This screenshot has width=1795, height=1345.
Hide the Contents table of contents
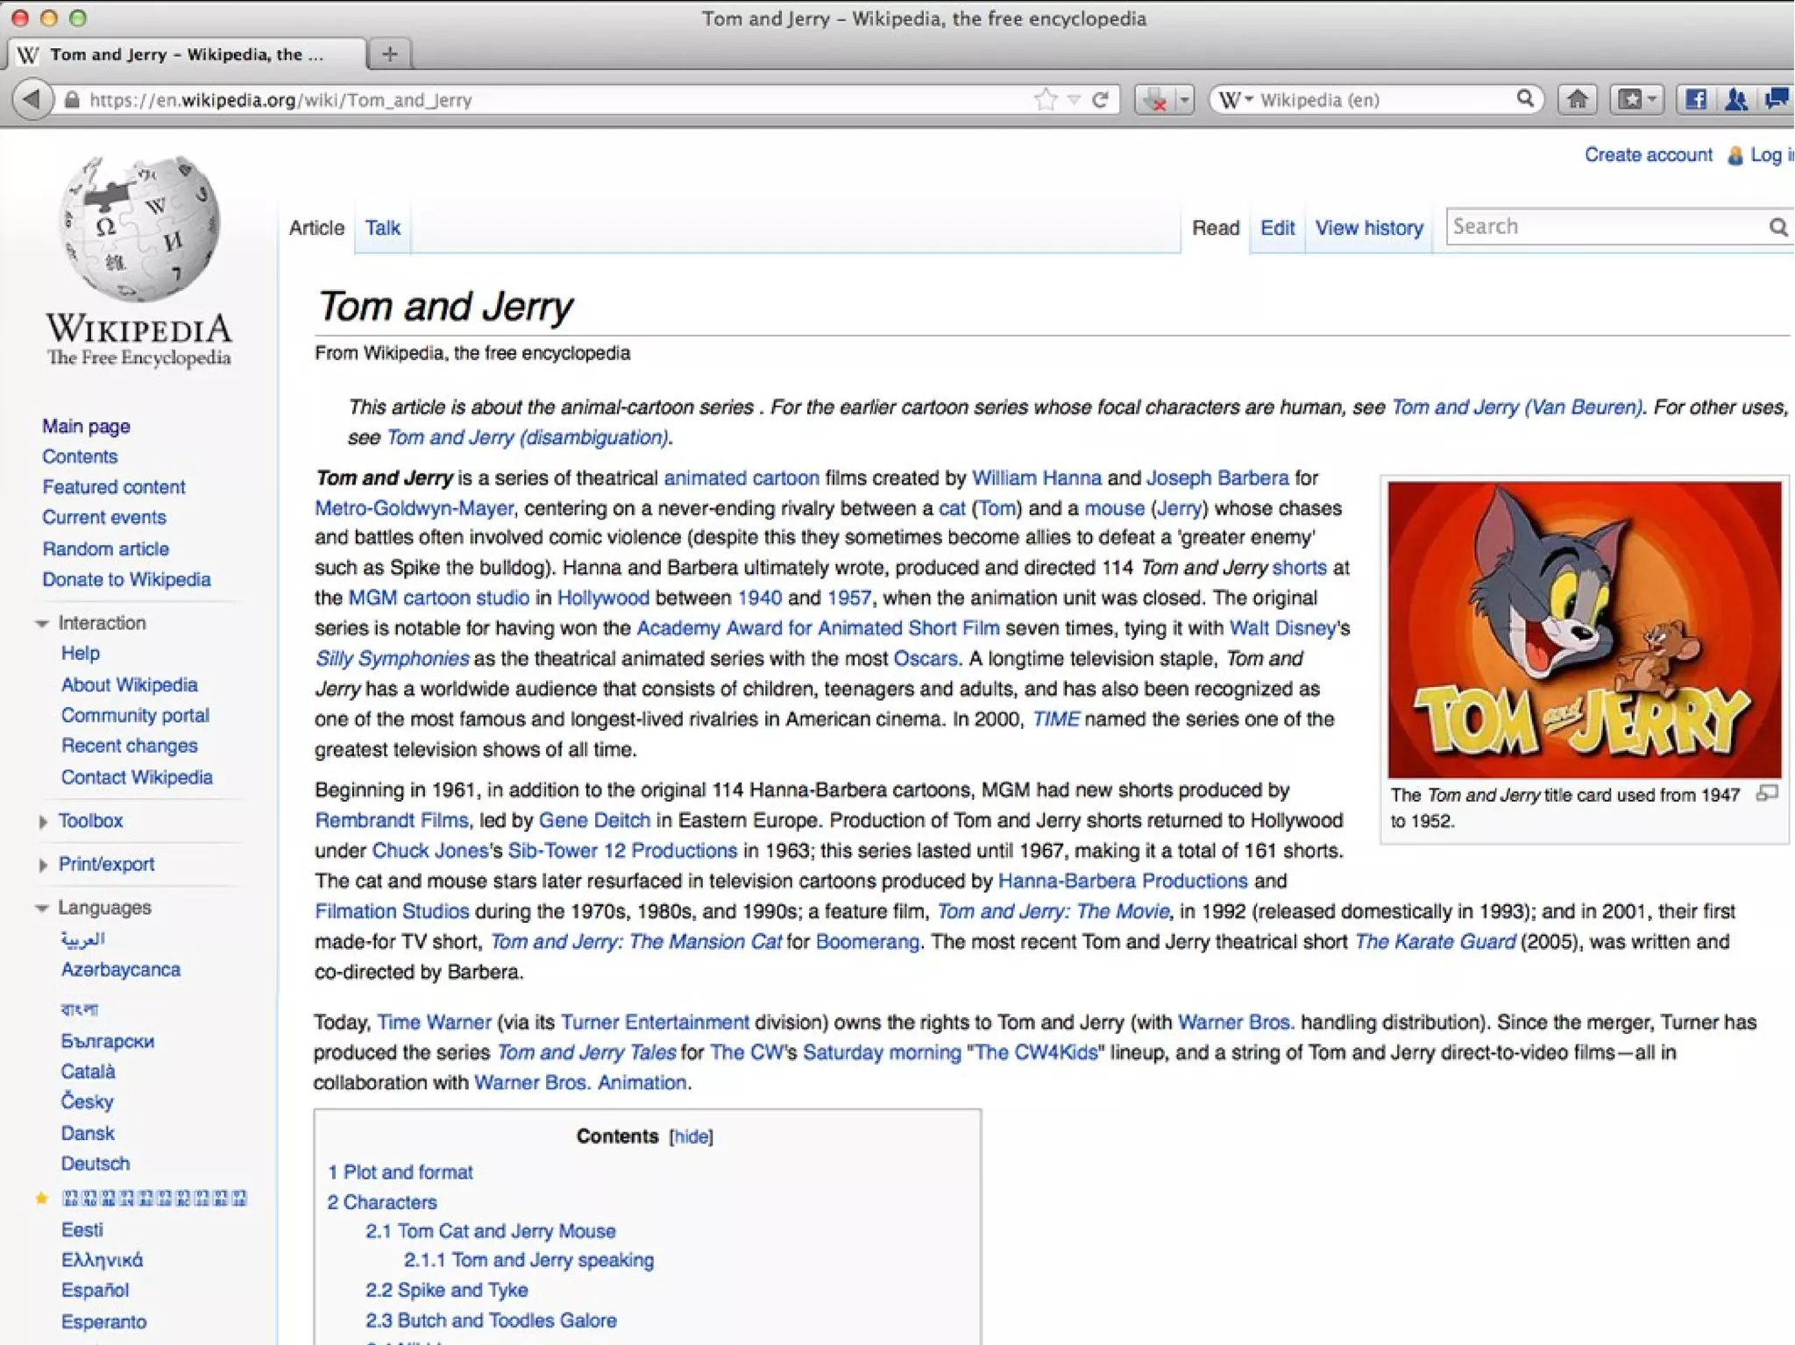(691, 1136)
